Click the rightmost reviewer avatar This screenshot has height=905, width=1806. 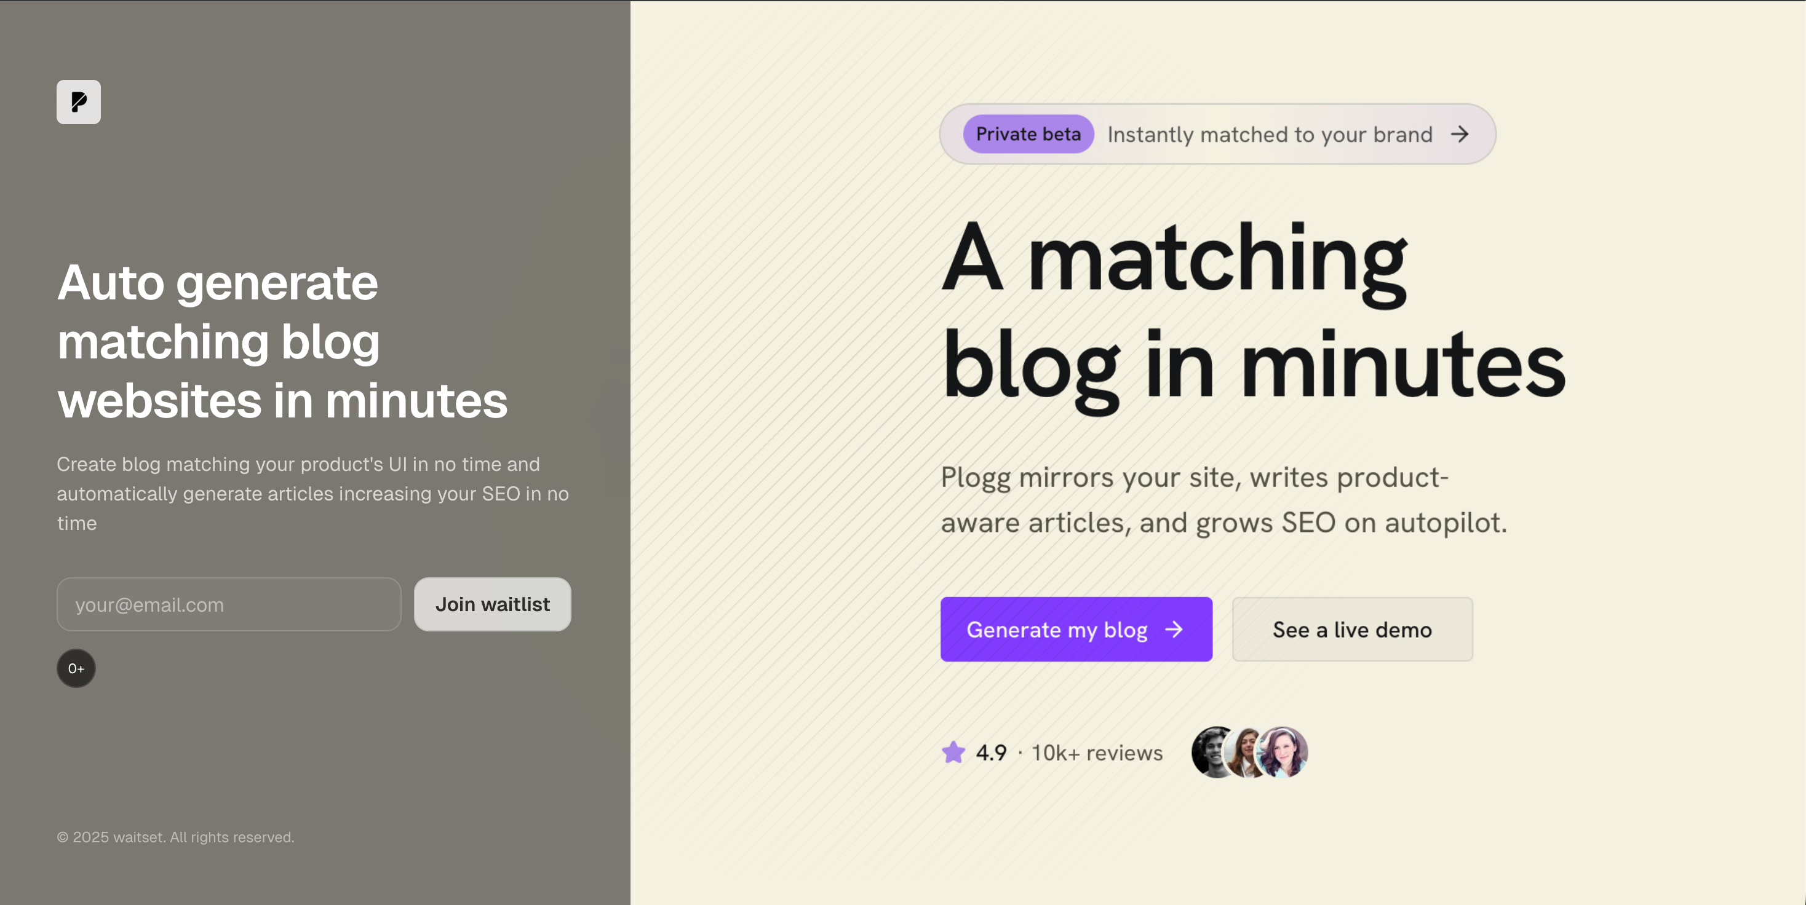click(1284, 753)
